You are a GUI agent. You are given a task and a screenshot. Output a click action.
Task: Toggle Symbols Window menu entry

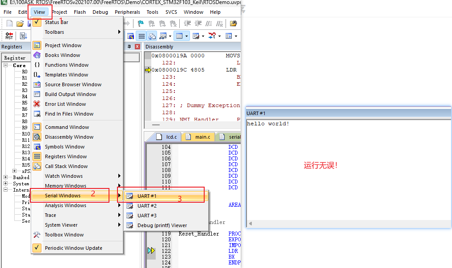click(x=77, y=147)
